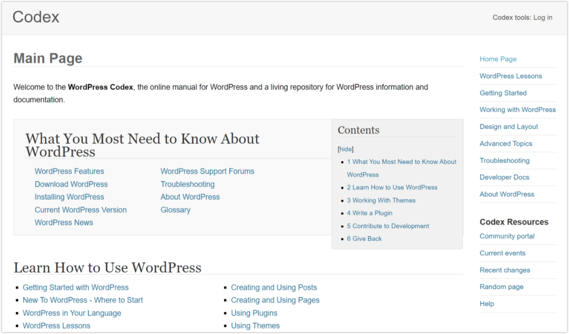This screenshot has width=569, height=334.
Task: Open Recent changes in Codex Resources
Action: click(x=505, y=270)
